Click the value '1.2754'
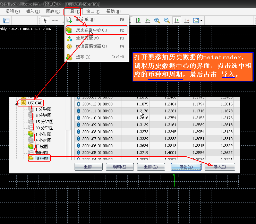 click(x=170, y=118)
